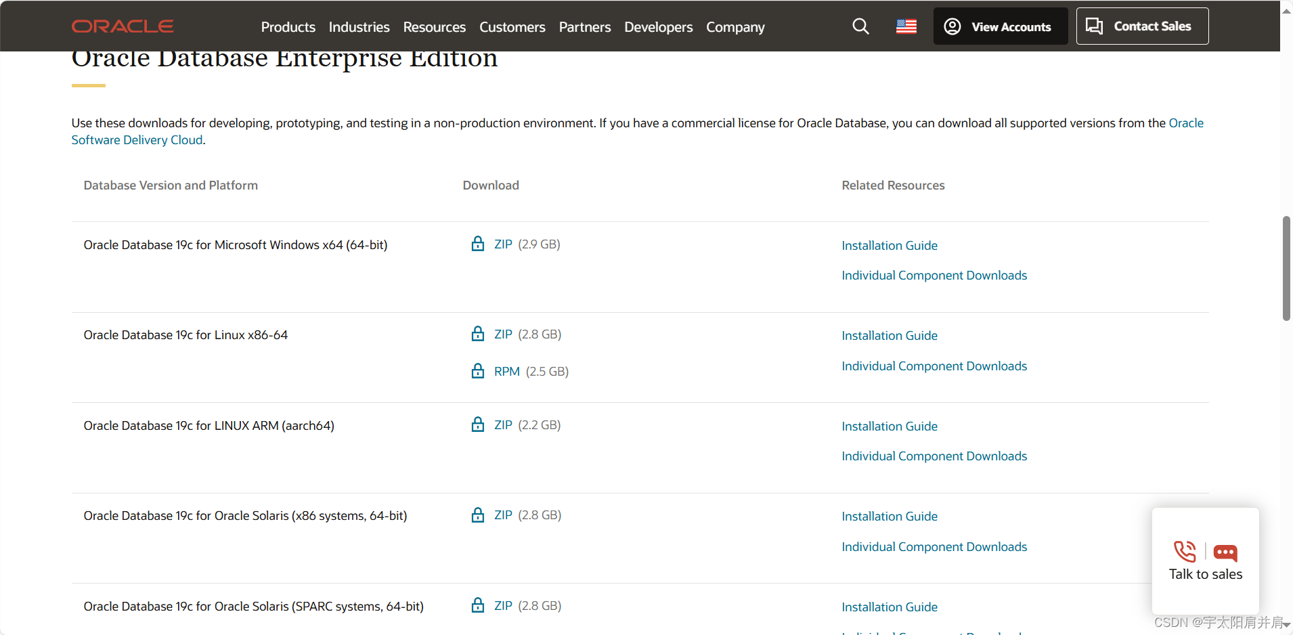Open the Industries menu
The height and width of the screenshot is (635, 1293).
click(x=359, y=27)
